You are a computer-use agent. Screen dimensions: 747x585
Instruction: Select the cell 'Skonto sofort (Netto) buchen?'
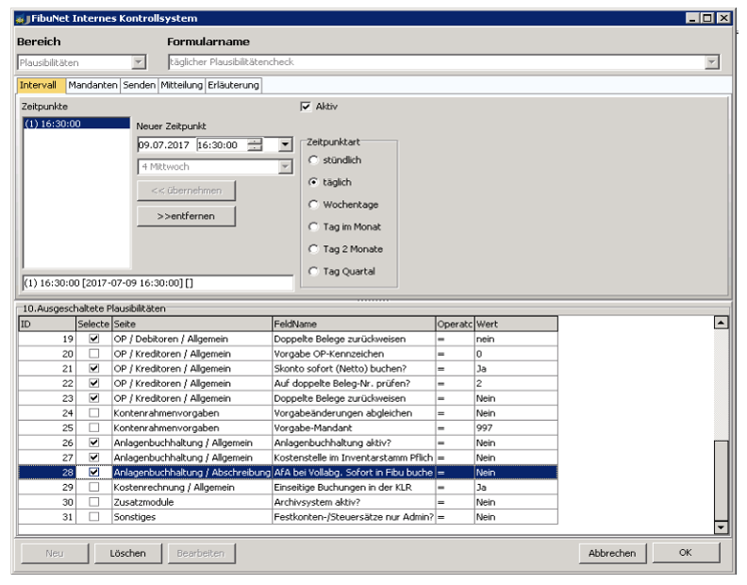click(354, 368)
